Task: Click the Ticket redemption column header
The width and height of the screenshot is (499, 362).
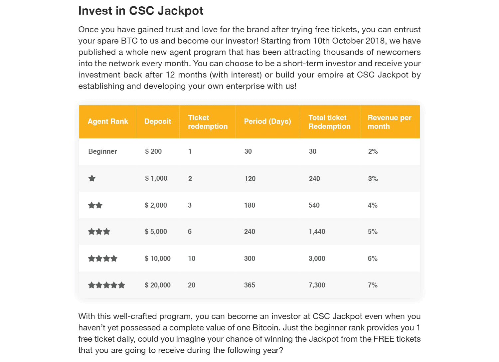Action: tap(208, 122)
